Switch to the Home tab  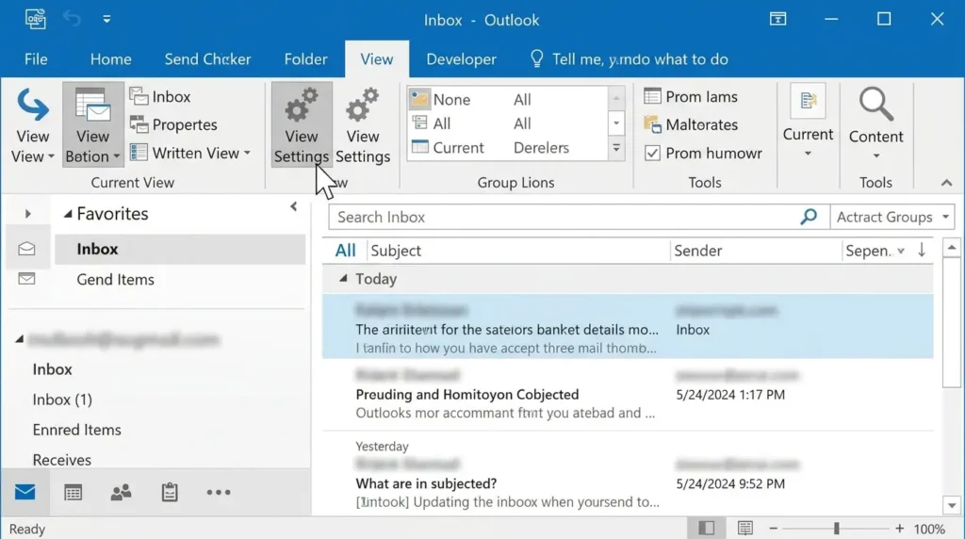[x=111, y=59]
